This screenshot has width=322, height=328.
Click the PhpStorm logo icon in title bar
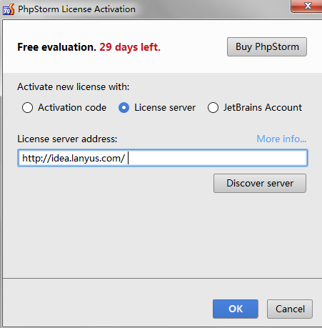[9, 9]
